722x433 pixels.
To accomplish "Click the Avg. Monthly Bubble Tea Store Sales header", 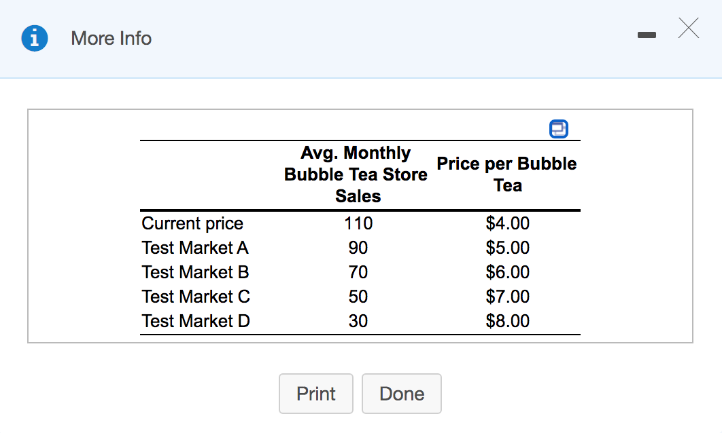I will 356,174.
